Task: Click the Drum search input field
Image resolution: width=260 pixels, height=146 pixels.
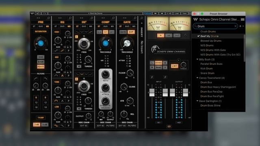Action: (215, 26)
